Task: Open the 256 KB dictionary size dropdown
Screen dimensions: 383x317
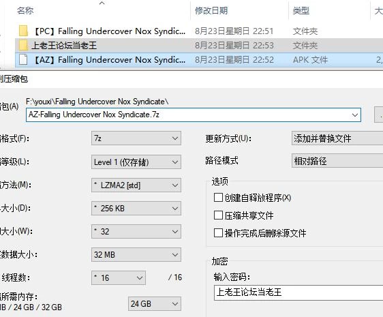Action: 136,208
